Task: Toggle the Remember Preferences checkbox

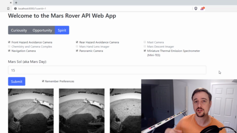Action: point(43,81)
